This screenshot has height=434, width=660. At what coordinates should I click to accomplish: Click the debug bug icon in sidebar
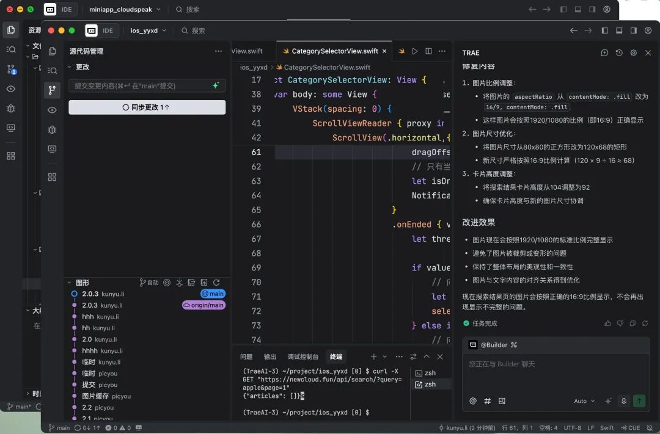click(52, 129)
